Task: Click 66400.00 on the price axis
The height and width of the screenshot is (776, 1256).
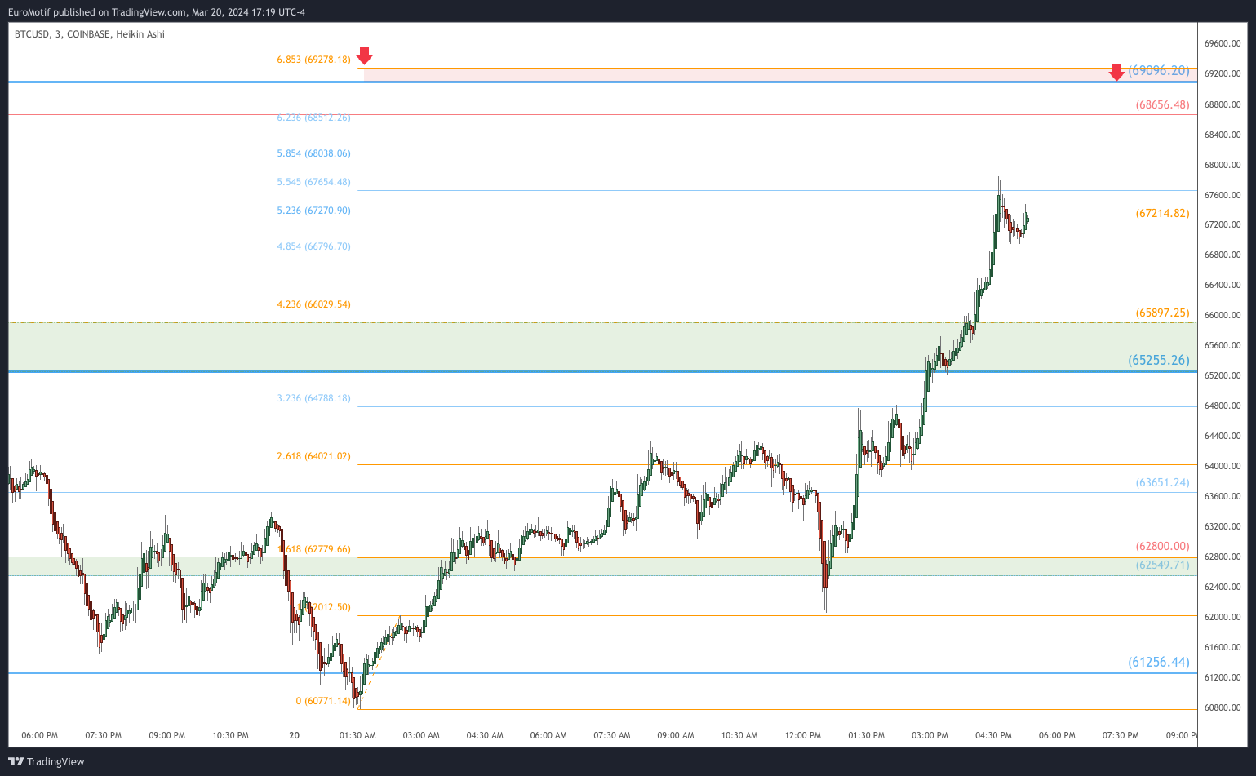Action: [1223, 285]
